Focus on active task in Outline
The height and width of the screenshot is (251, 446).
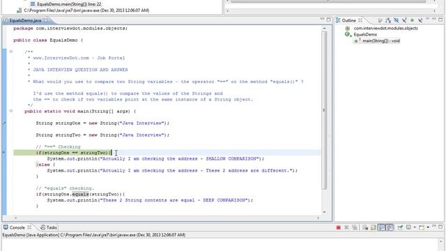380,20
